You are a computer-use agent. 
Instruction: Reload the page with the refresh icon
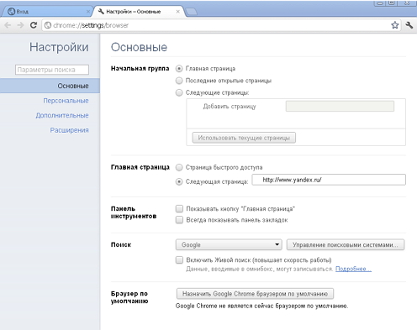[34, 25]
